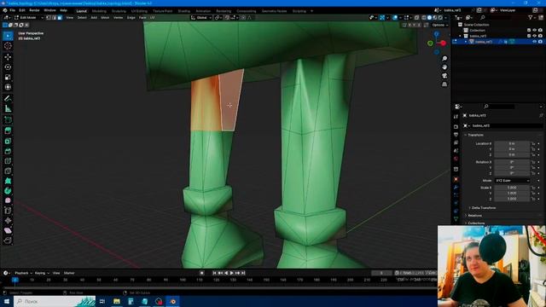The height and width of the screenshot is (307, 546).
Task: Open the Mesh menu in viewport header
Action: (105, 17)
